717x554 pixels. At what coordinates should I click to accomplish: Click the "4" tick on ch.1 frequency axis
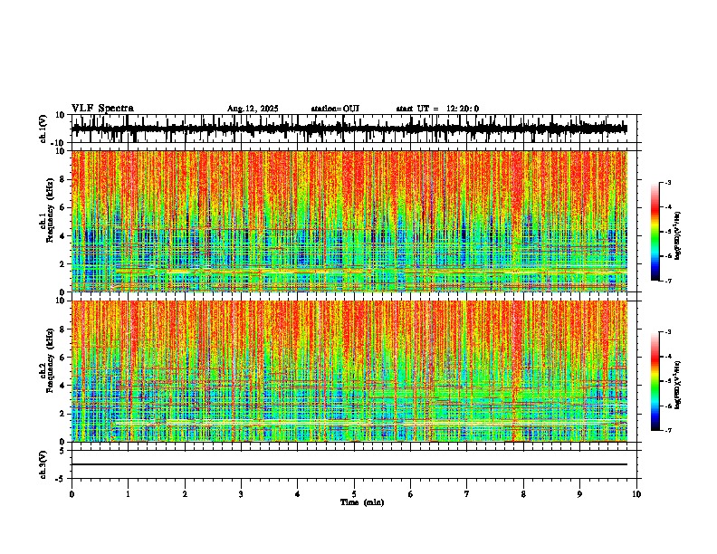63,236
